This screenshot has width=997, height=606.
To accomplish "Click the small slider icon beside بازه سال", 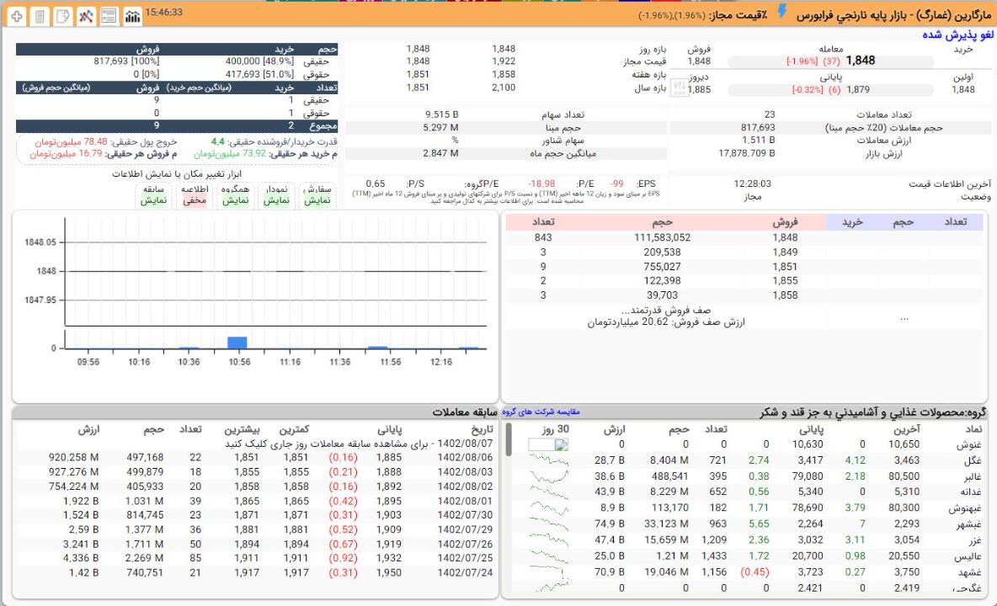I will tap(681, 88).
